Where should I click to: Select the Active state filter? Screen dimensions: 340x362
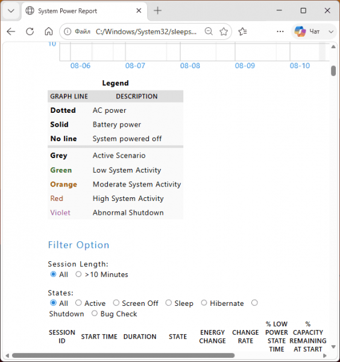pyautogui.click(x=78, y=303)
